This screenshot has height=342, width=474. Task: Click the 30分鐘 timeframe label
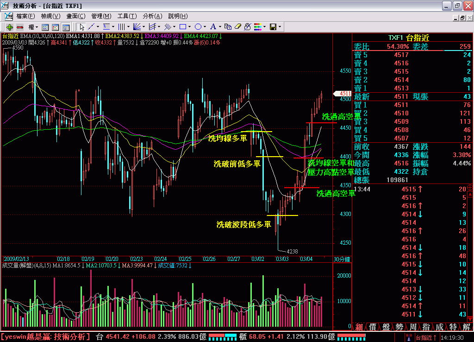point(342,260)
